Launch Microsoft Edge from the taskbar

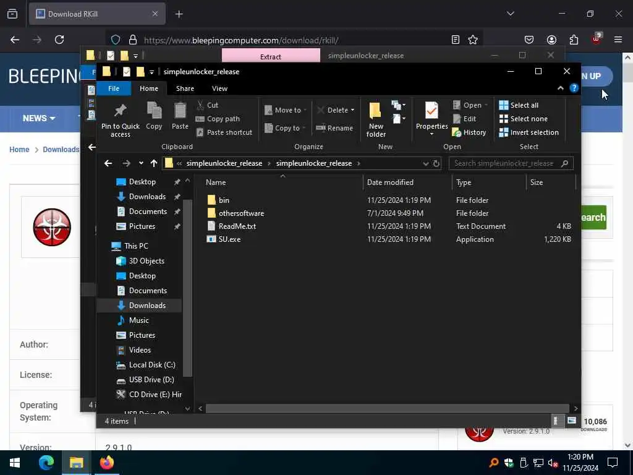pos(46,463)
